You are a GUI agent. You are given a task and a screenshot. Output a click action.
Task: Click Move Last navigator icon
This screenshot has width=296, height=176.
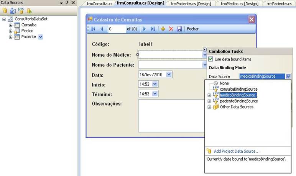pyautogui.click(x=153, y=29)
